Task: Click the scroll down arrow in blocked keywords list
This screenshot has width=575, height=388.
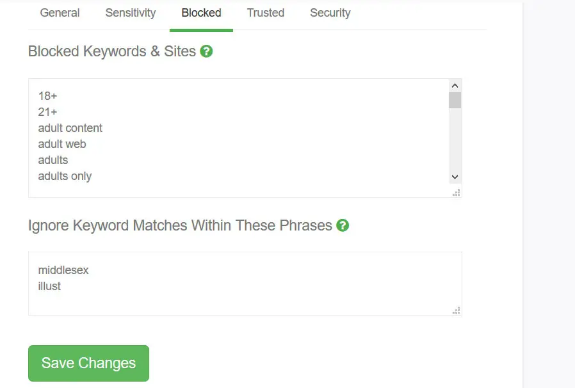Action: click(455, 177)
